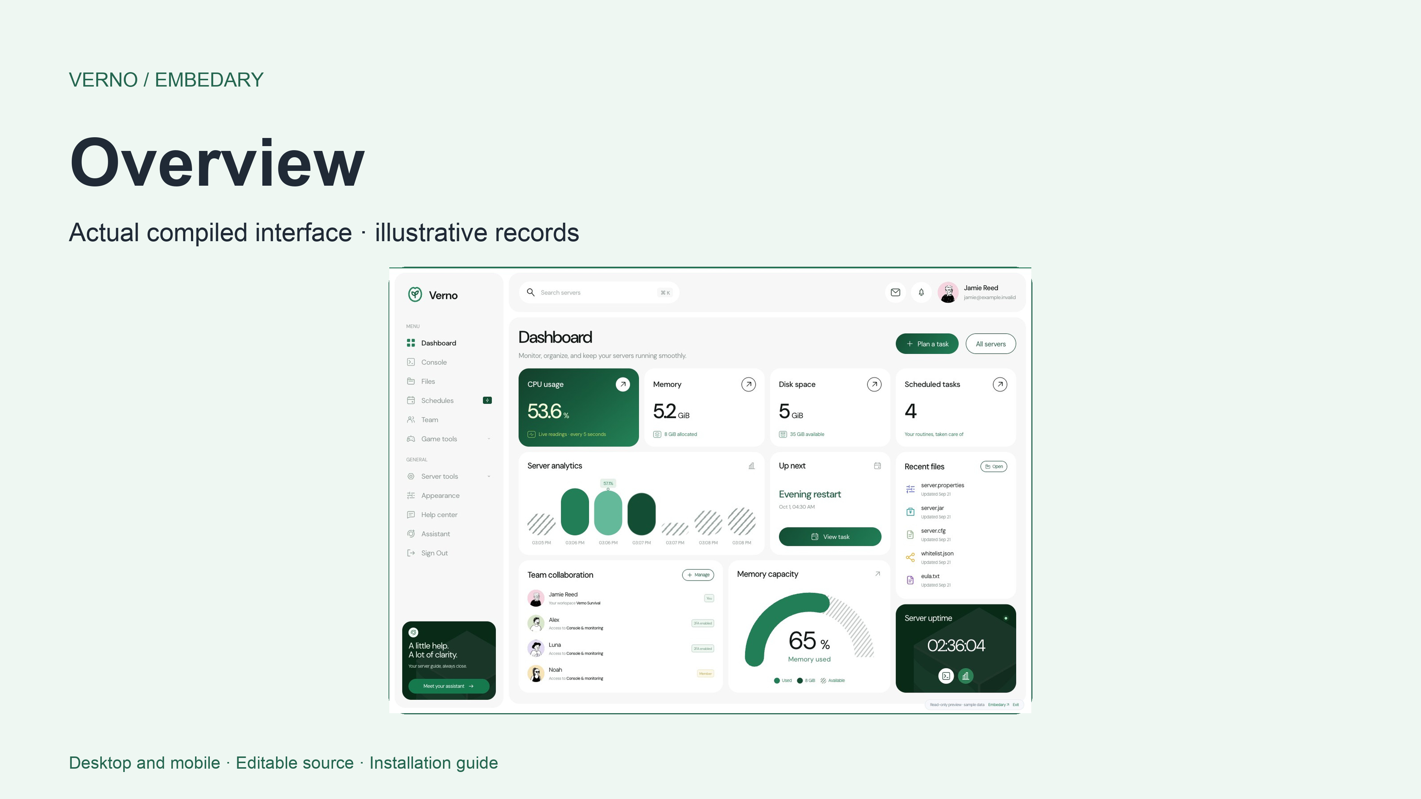Open the mail inbox icon

pos(895,292)
